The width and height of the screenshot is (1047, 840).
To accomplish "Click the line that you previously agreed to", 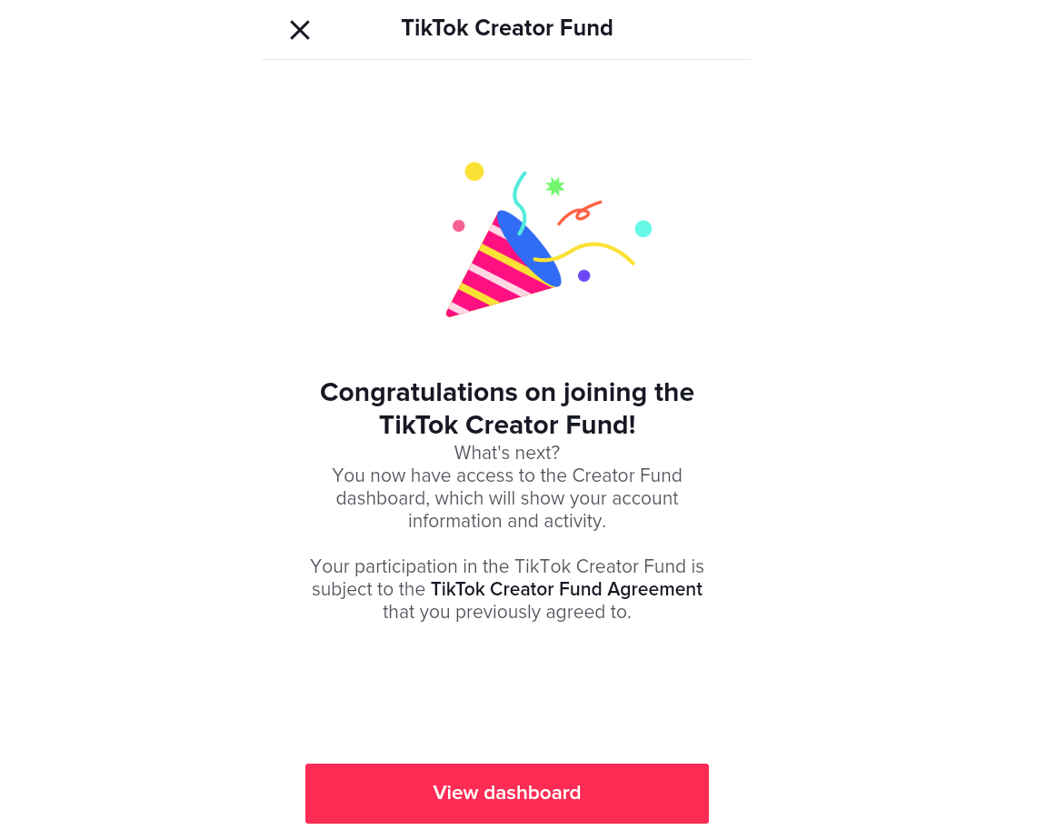I will click(507, 612).
